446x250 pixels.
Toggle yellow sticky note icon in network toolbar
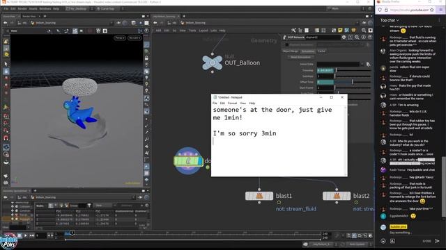coord(341,31)
